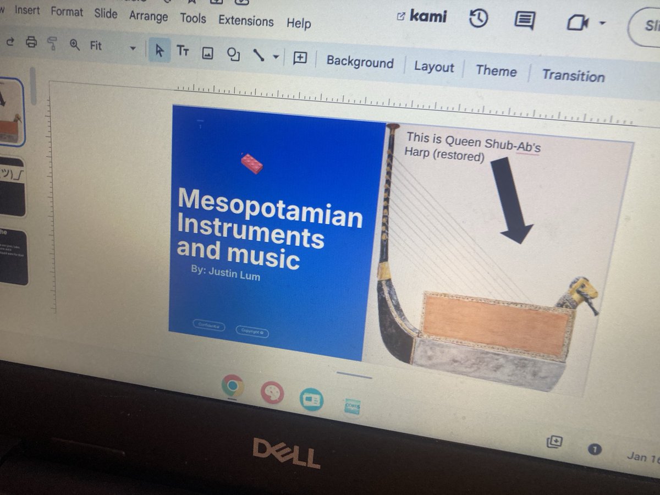
Task: Expand the camera dropdown arrow
Action: 602,24
